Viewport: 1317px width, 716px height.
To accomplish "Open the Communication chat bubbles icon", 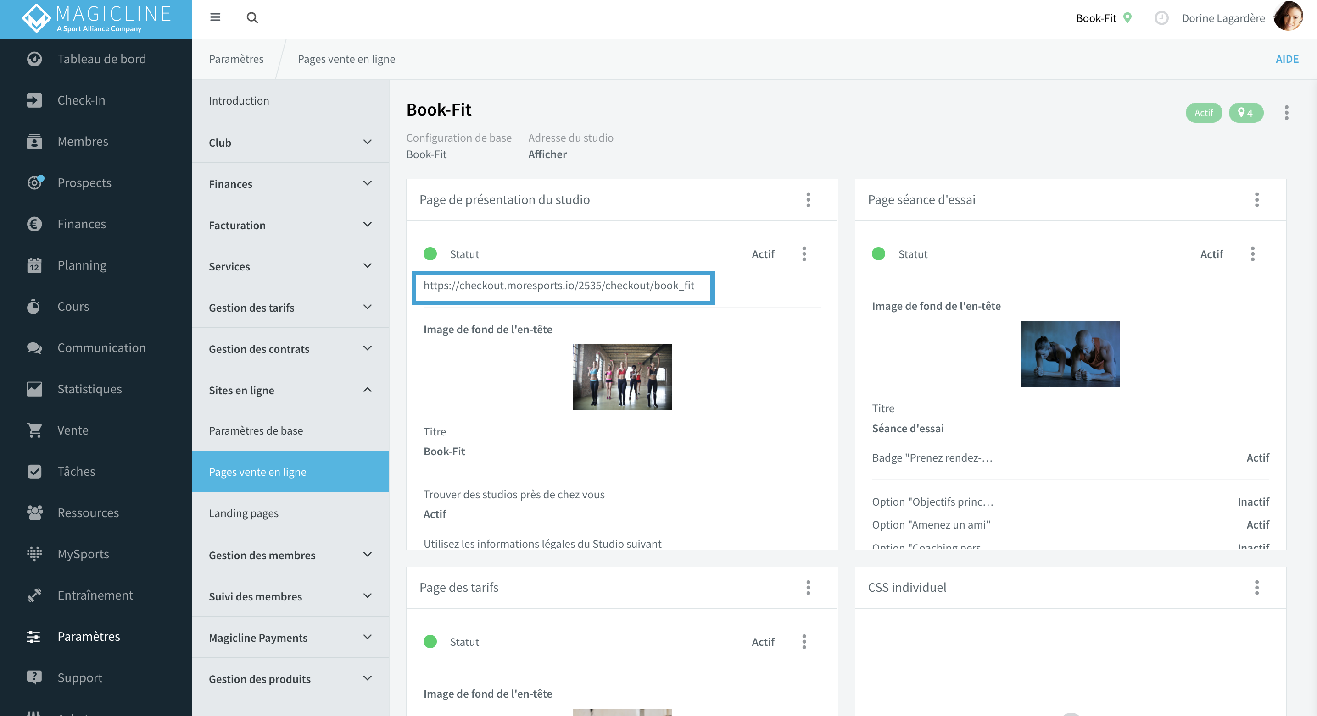I will click(x=34, y=348).
